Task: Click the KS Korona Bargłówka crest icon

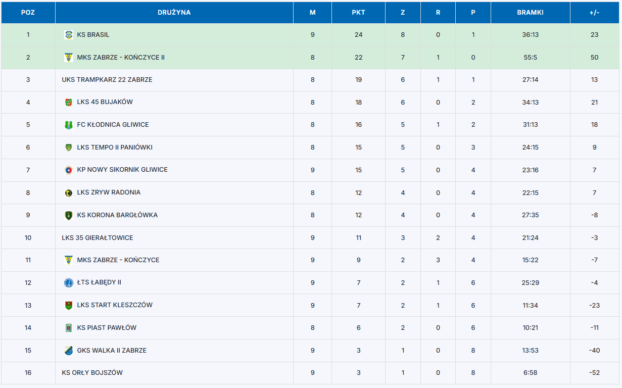Action: pyautogui.click(x=69, y=215)
